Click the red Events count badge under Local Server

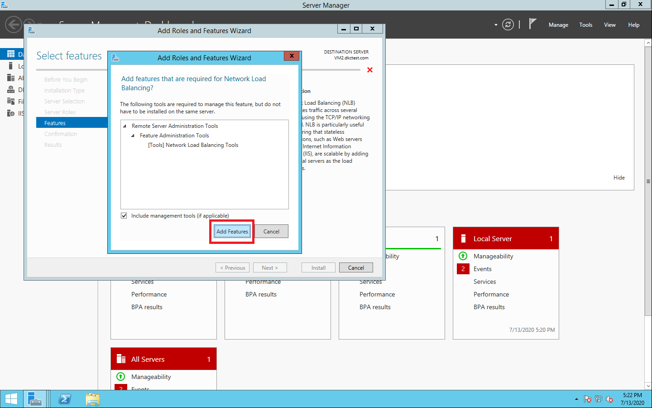pyautogui.click(x=463, y=269)
